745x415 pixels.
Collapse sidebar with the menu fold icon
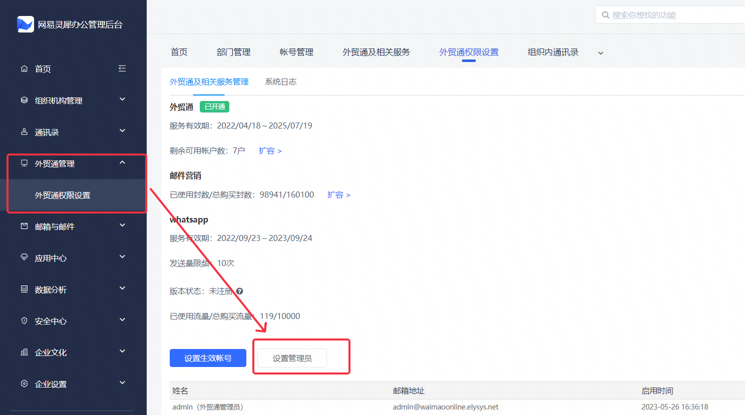click(x=122, y=68)
